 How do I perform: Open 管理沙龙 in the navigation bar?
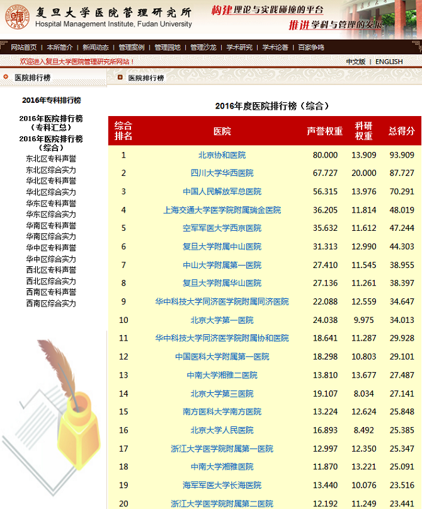click(x=203, y=47)
